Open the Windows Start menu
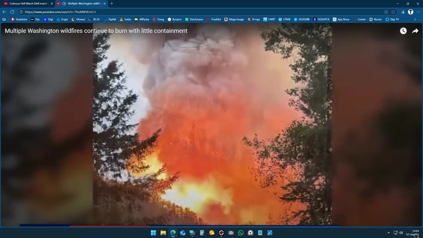423x238 pixels. pyautogui.click(x=153, y=233)
